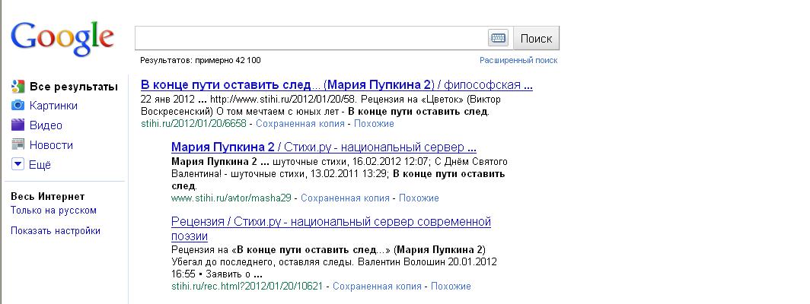Open Расширенный поиск link

click(518, 60)
